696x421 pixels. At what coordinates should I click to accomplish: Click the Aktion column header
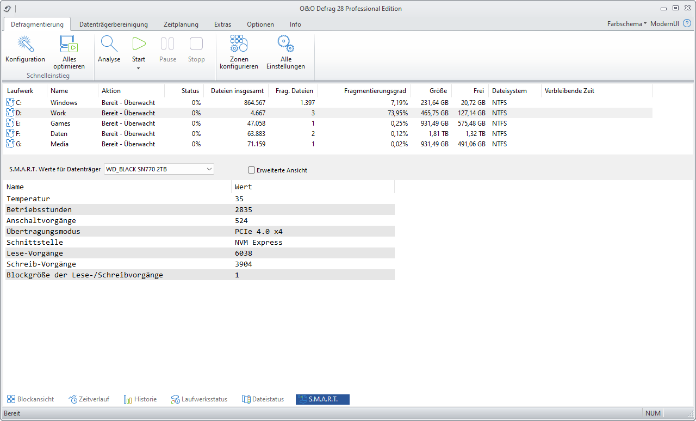point(130,91)
